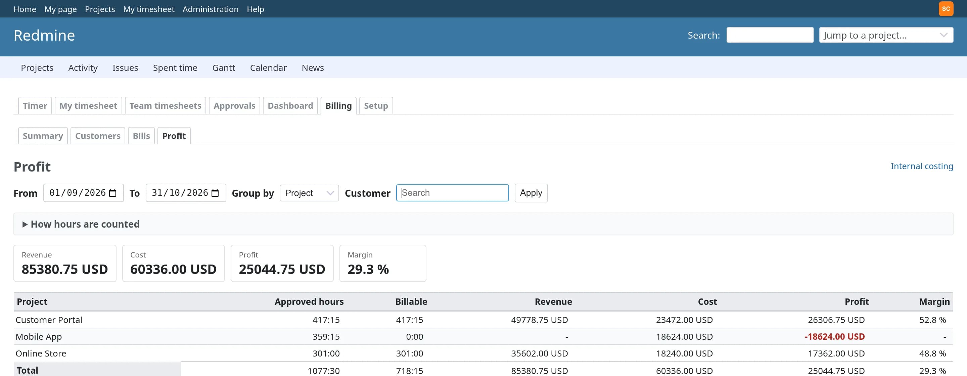Focus the Customer search field
This screenshot has width=967, height=376.
(452, 193)
